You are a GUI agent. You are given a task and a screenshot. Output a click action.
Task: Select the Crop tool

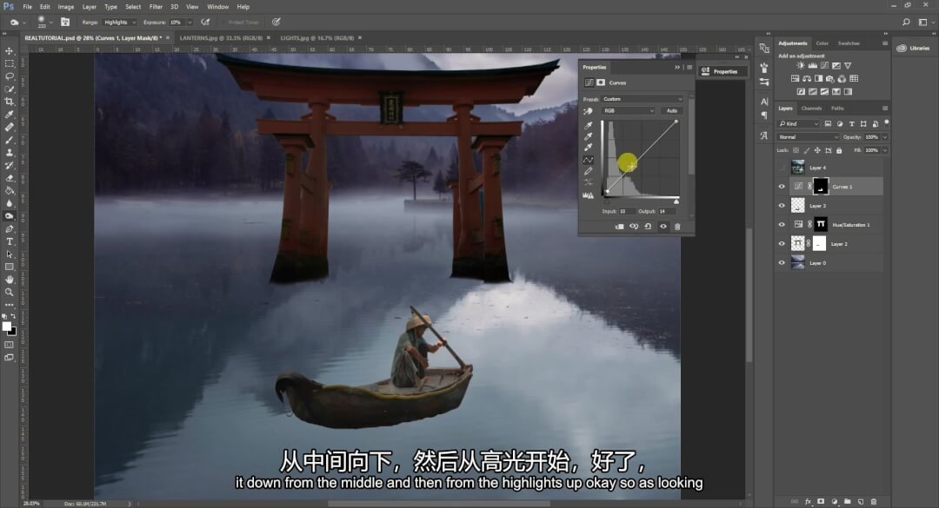tap(9, 102)
